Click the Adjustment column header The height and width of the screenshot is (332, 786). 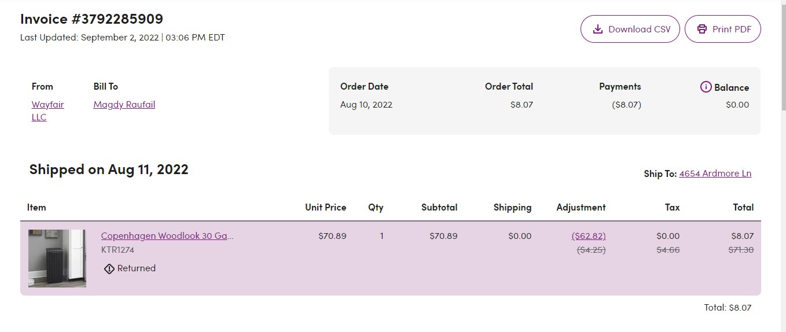[x=581, y=208]
